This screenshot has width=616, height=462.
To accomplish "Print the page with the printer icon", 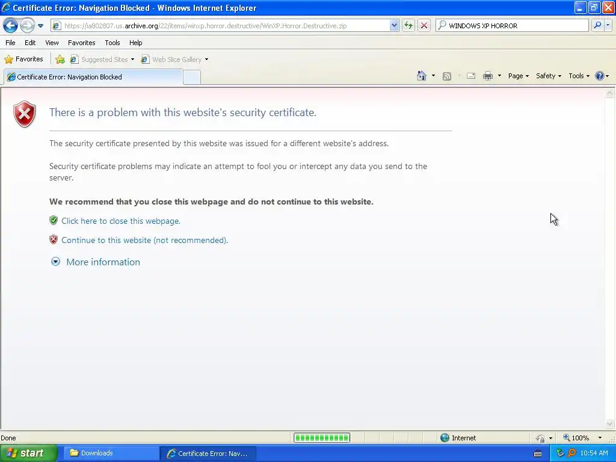I will point(487,76).
